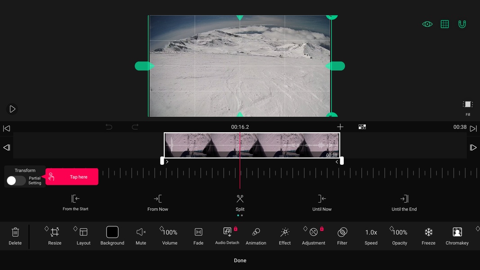This screenshot has height=270, width=480.
Task: Select the video clip in timeline
Action: [252, 145]
